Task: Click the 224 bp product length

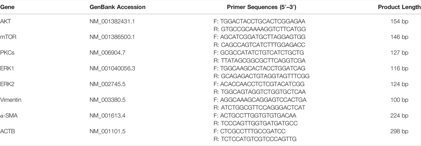Action: pos(399,116)
